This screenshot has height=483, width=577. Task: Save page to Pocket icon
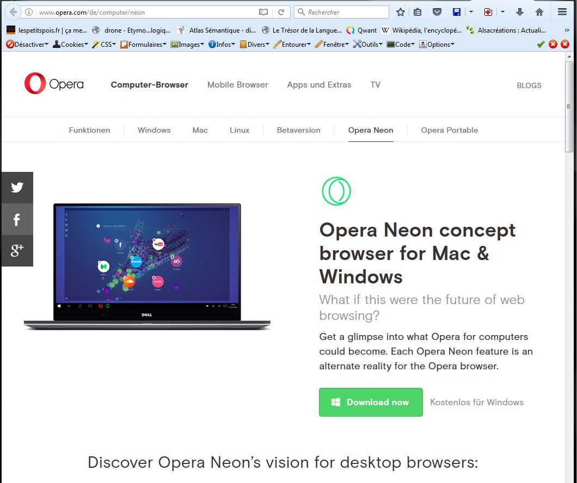click(437, 12)
